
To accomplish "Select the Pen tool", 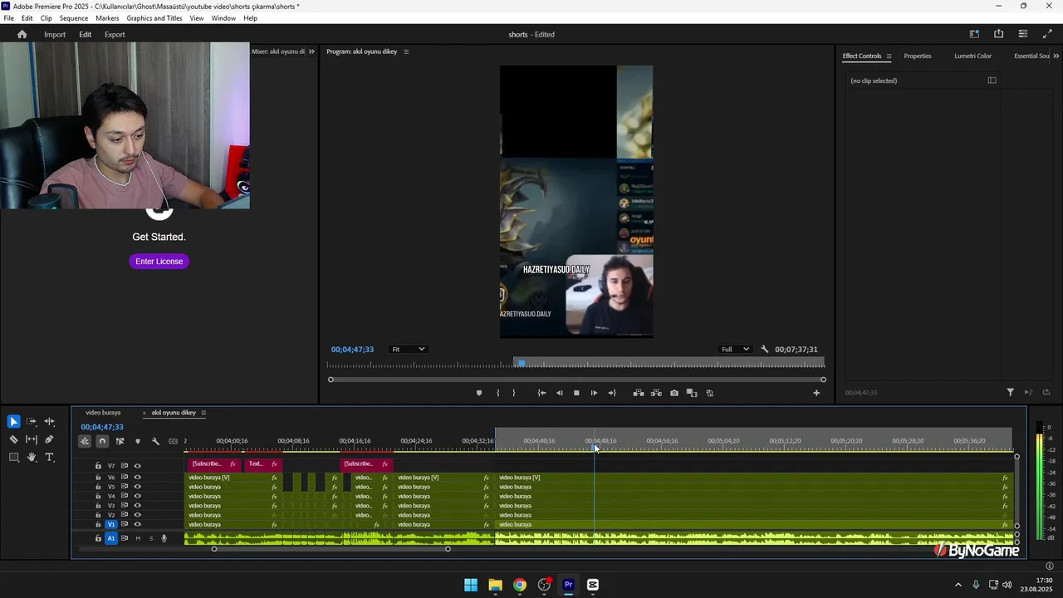I will coord(49,439).
